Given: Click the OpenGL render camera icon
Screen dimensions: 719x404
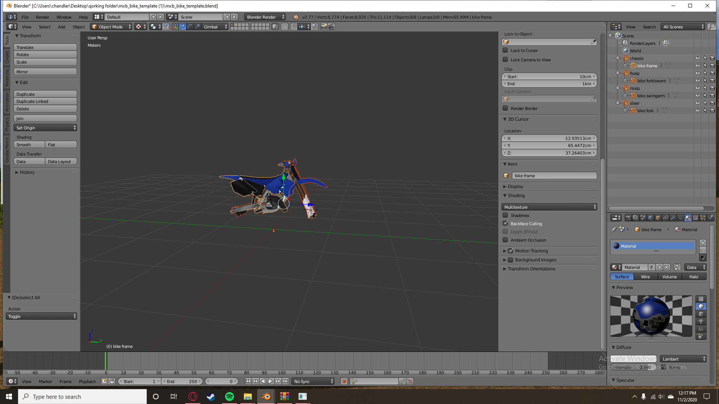Looking at the screenshot, I should click(x=324, y=27).
